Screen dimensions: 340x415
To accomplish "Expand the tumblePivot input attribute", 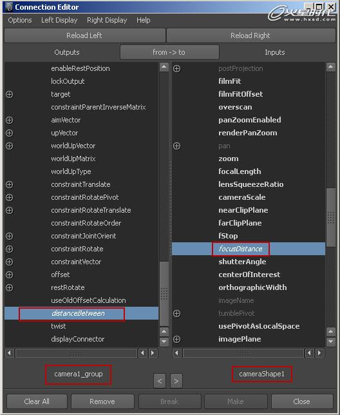I will coord(176,314).
